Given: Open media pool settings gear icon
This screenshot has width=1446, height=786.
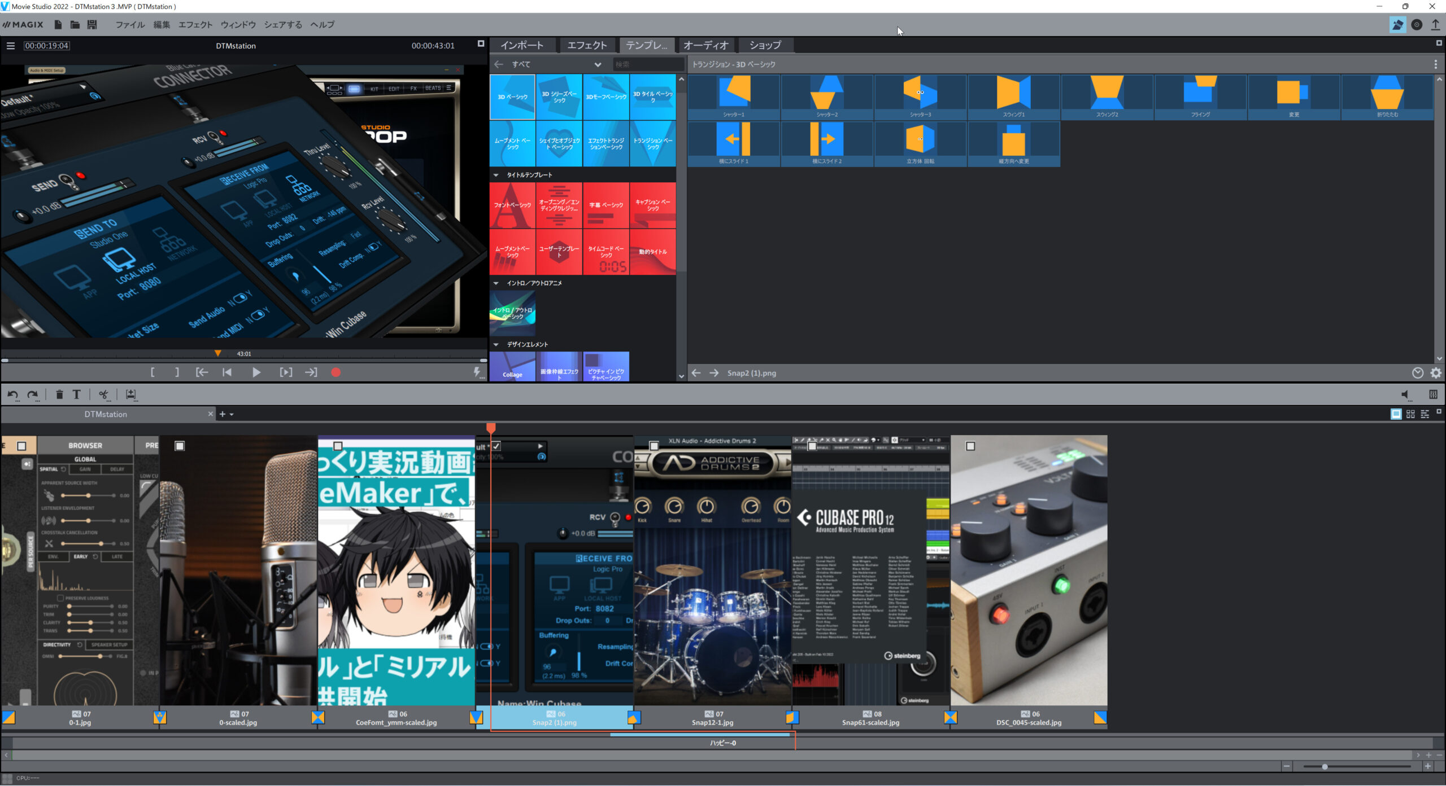Looking at the screenshot, I should pos(1436,373).
